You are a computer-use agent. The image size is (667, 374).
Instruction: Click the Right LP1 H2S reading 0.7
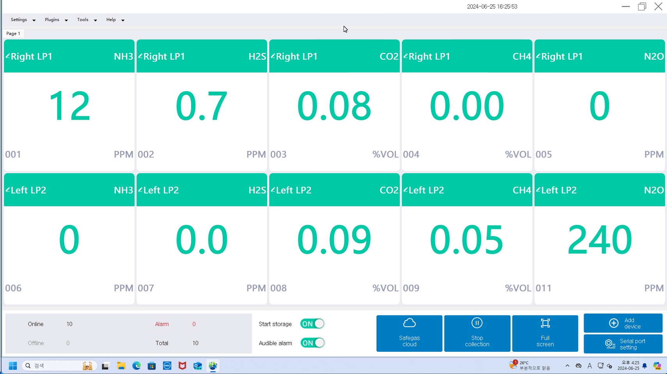click(201, 106)
